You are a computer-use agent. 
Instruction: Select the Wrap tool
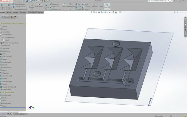(x=85, y=4)
